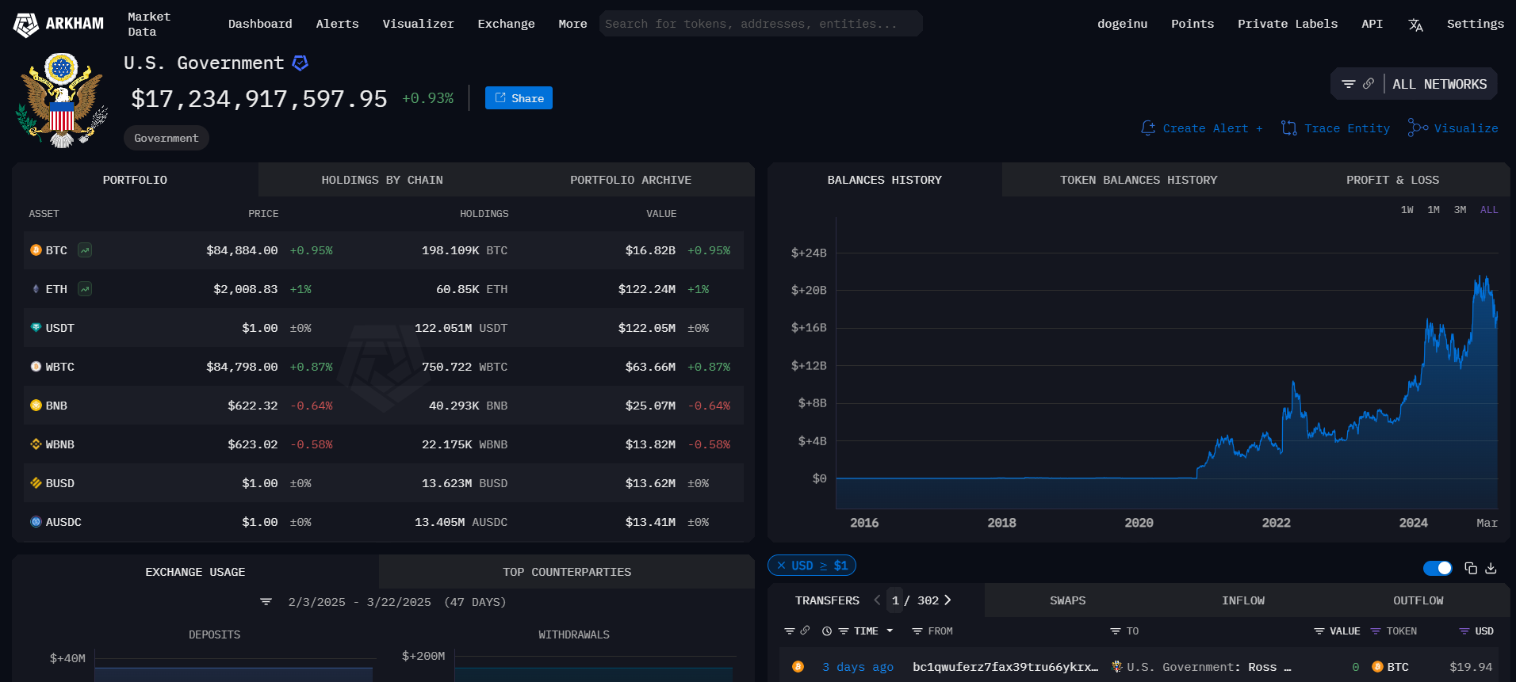1516x682 pixels.
Task: Open the More menu in top navigation
Action: point(572,24)
